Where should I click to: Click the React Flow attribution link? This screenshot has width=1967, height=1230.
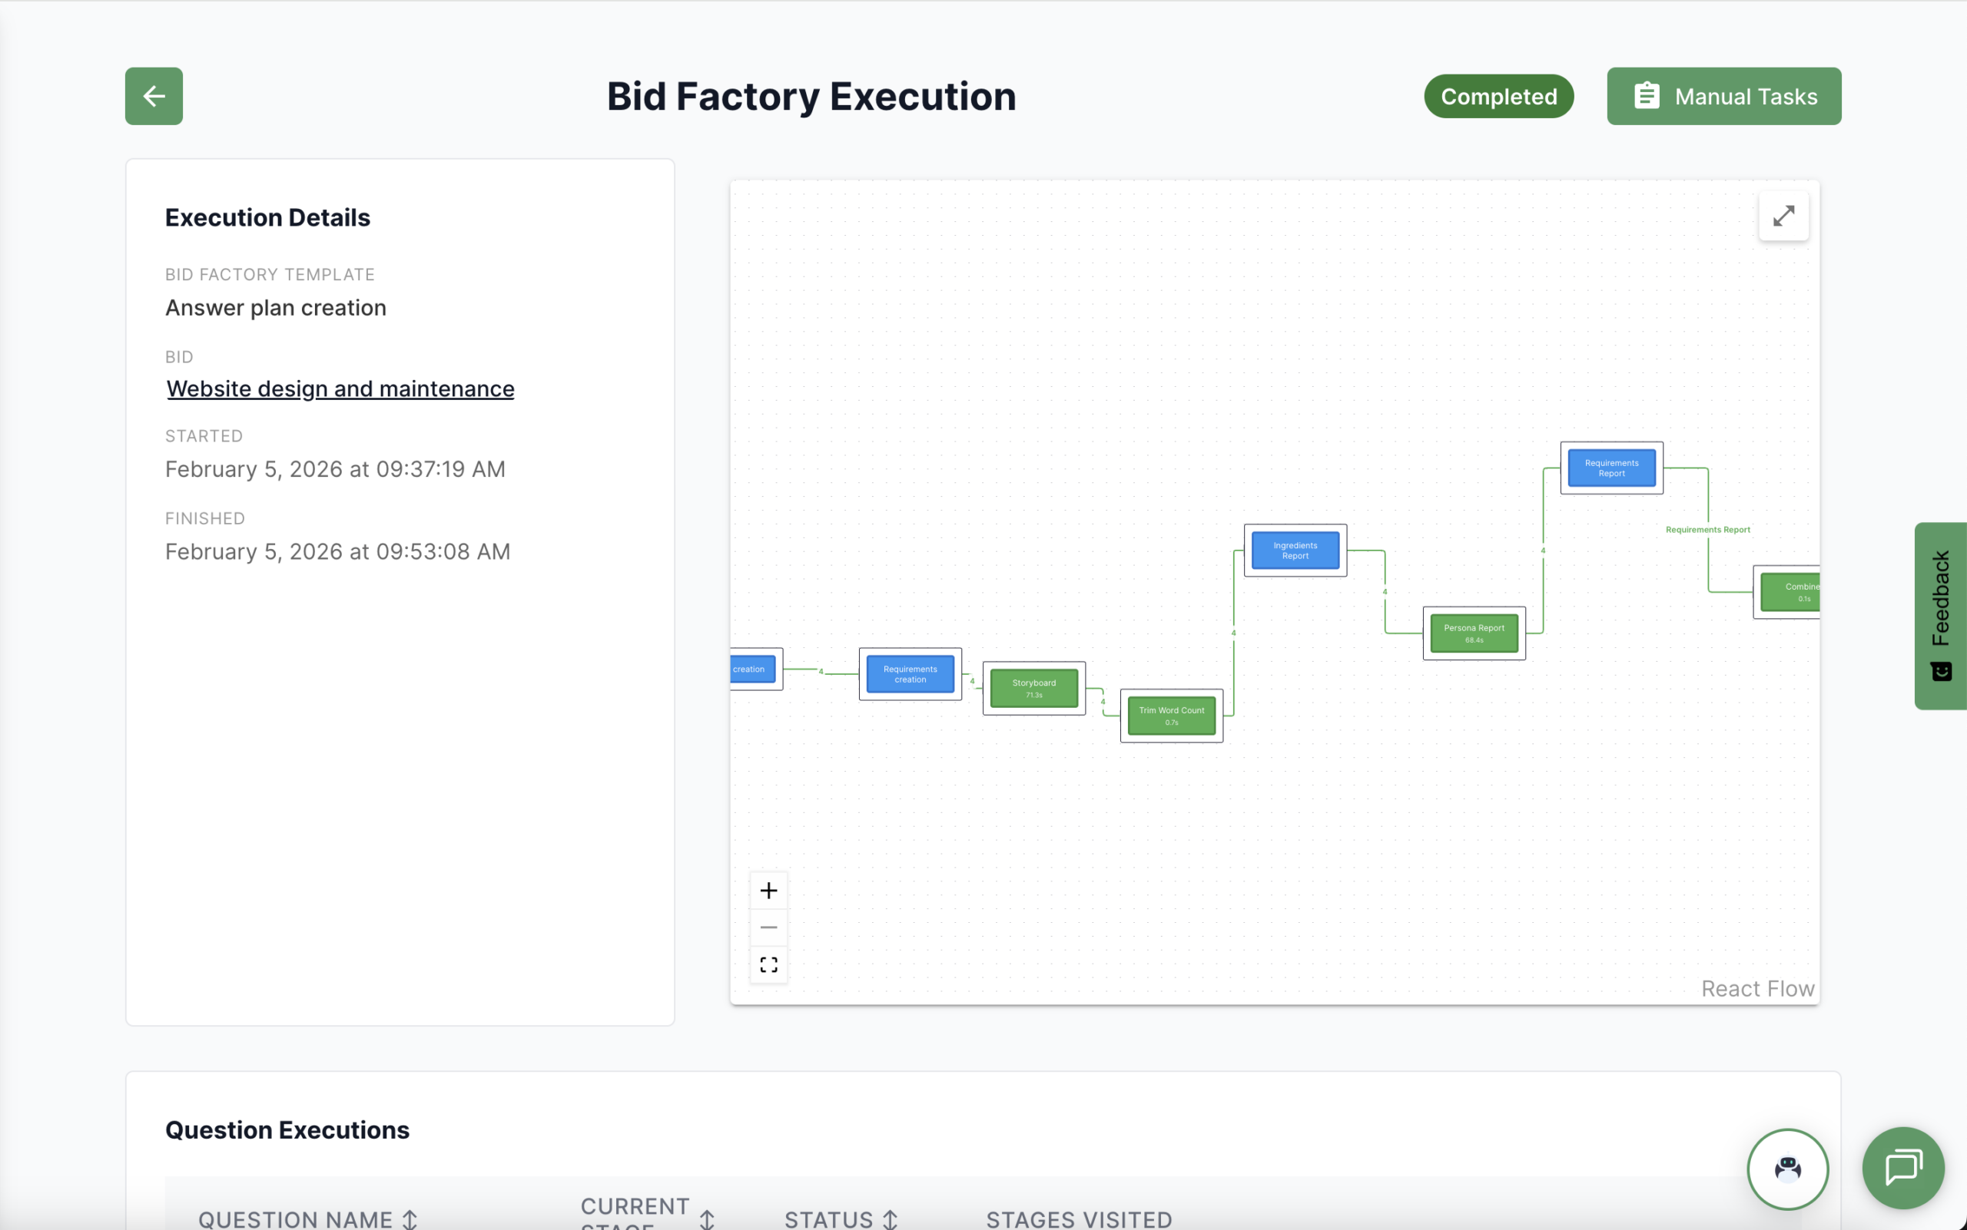(1757, 988)
